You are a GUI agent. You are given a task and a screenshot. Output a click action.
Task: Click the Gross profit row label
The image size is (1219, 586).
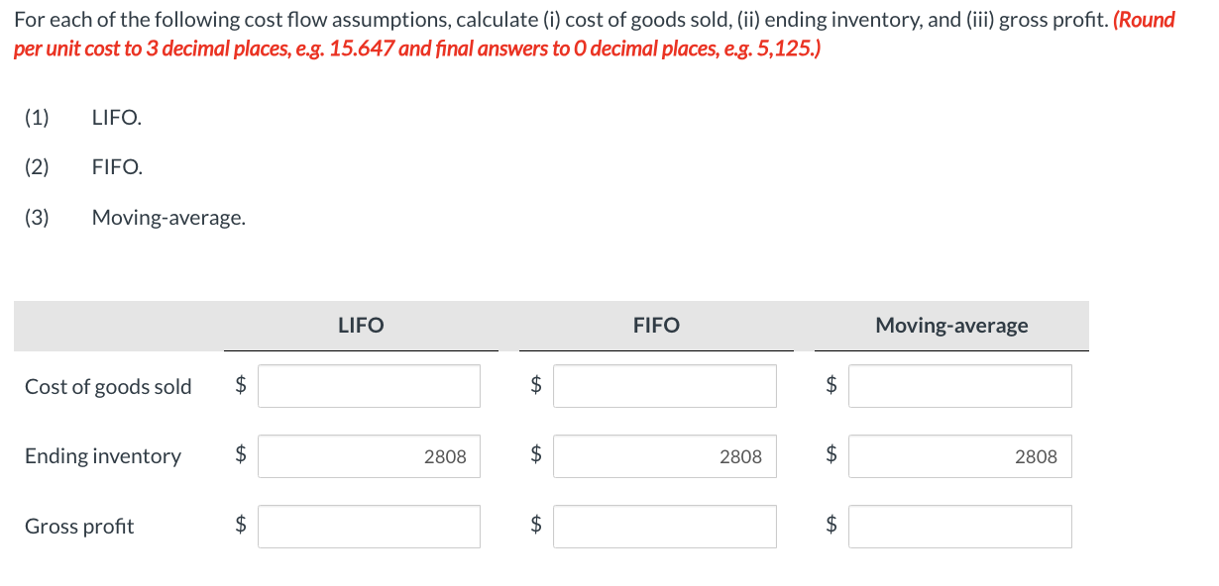79,526
